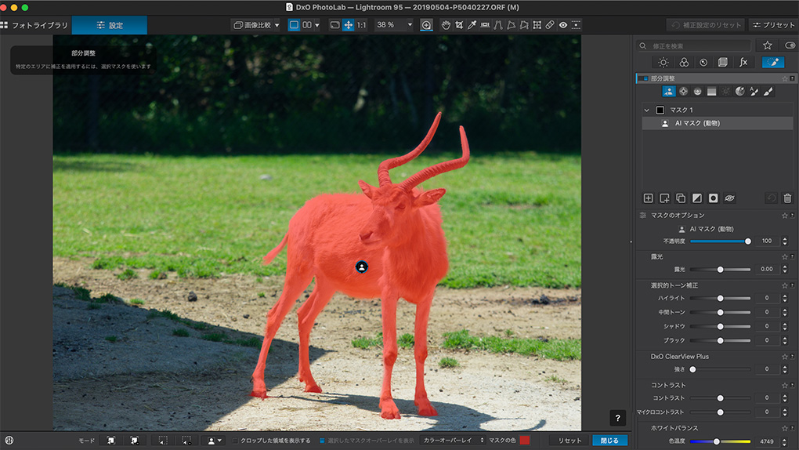799x450 pixels.
Task: Toggle the 部分調整 palette on/off switch
Action: pos(644,78)
